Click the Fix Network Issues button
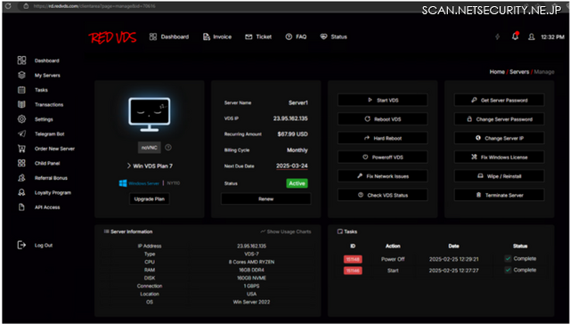 [x=382, y=176]
